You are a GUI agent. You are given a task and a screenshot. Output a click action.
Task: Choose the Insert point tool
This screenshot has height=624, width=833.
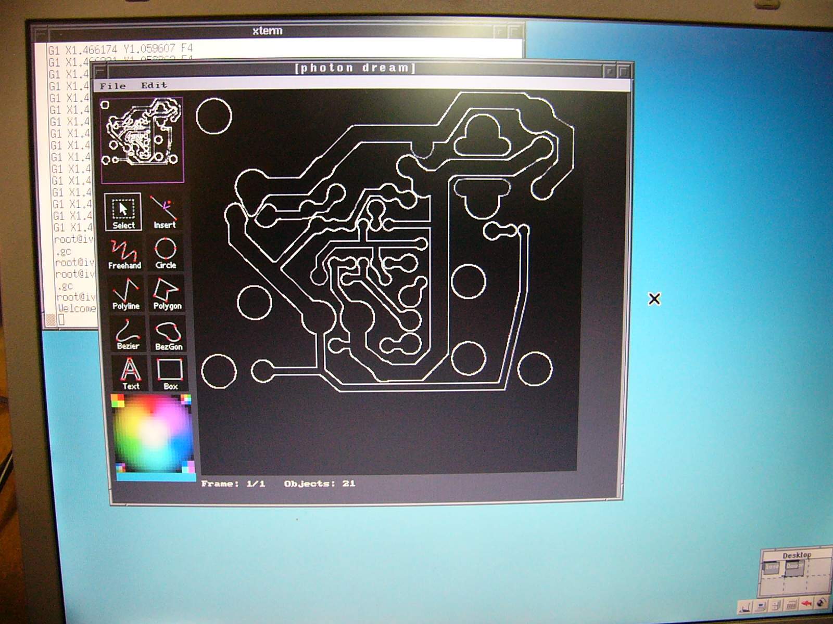click(165, 212)
